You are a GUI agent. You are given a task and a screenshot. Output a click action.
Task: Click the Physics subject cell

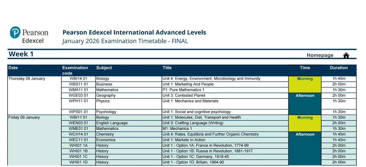tap(129, 104)
